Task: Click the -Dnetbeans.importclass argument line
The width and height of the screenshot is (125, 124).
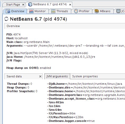Action: [86, 95]
